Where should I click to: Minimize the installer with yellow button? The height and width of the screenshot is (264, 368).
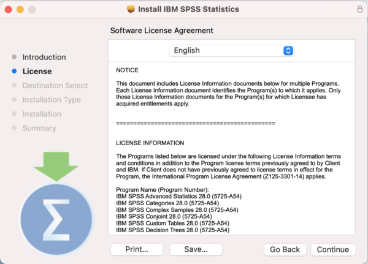click(x=20, y=9)
